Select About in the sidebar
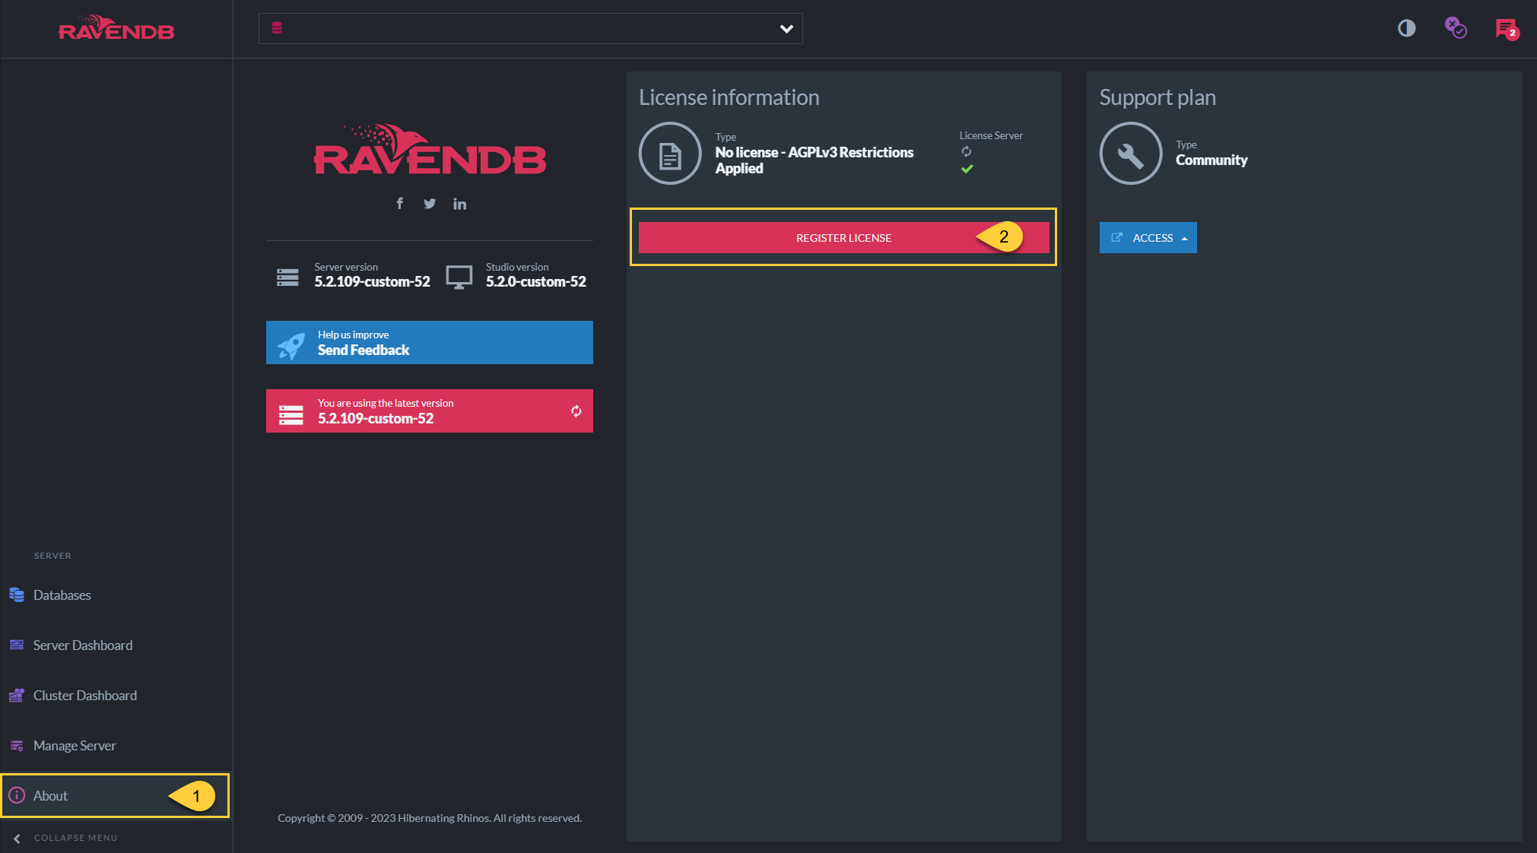This screenshot has width=1537, height=853. 116,796
